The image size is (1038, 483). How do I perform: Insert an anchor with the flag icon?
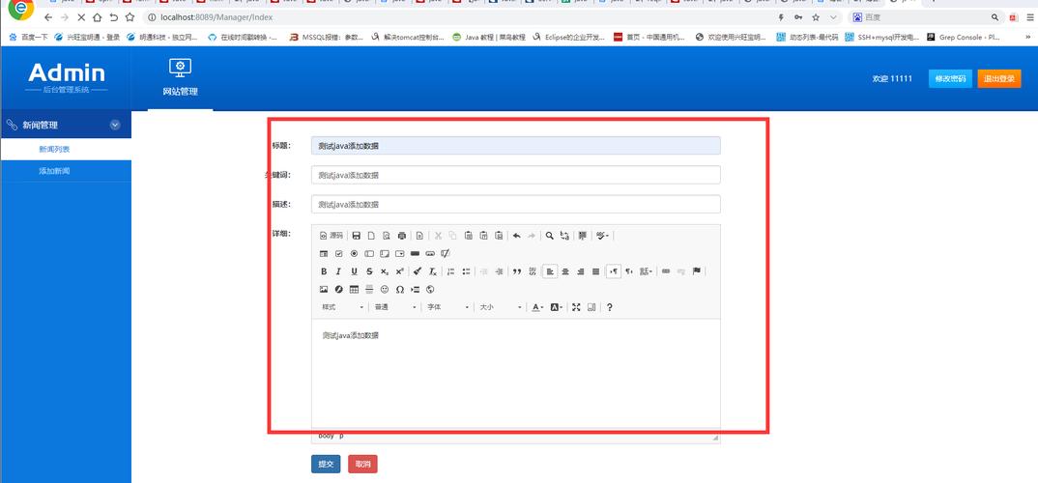point(697,271)
